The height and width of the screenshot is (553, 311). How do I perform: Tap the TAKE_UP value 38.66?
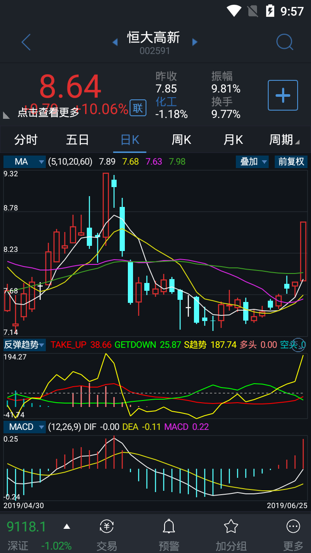click(x=100, y=345)
